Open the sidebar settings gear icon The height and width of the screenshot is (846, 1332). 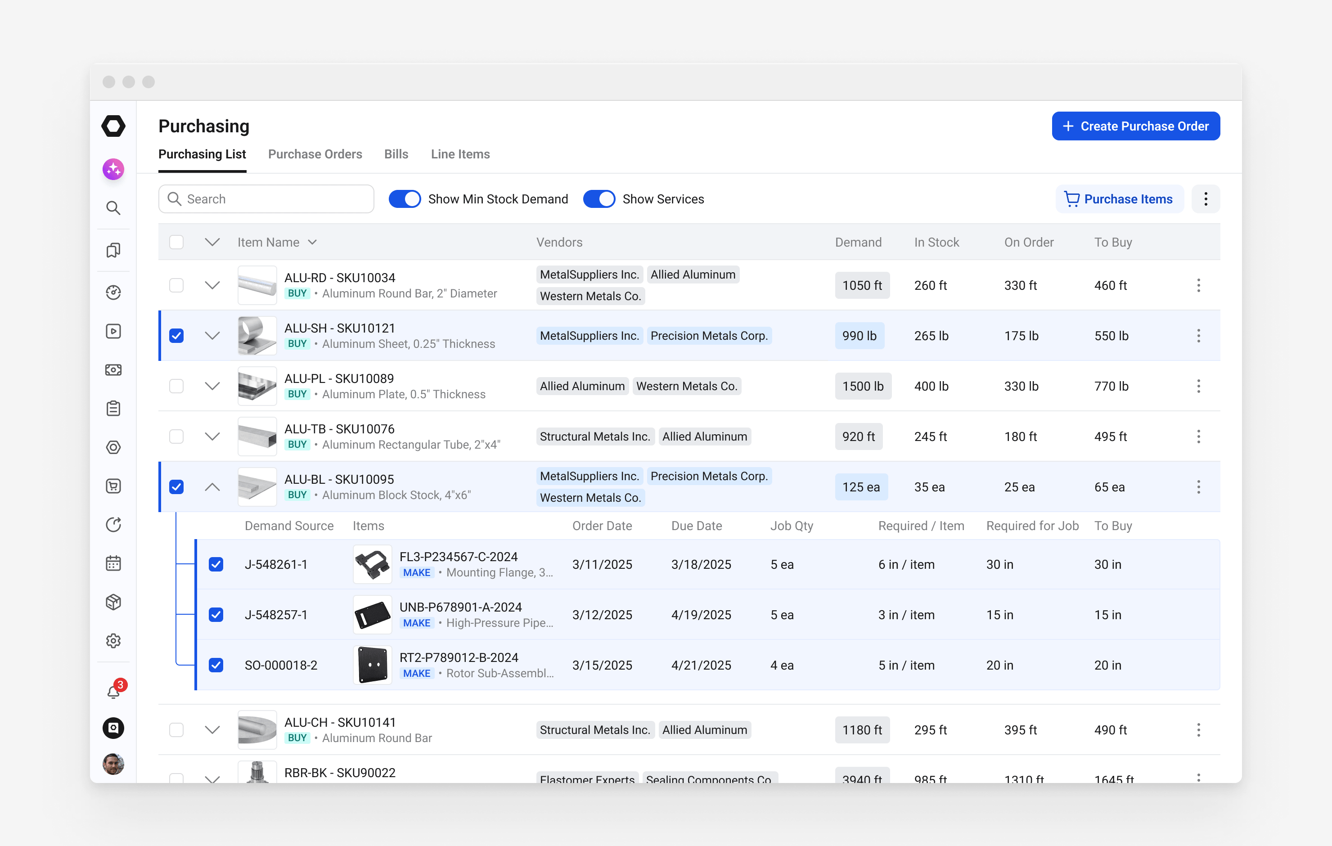[x=113, y=641]
